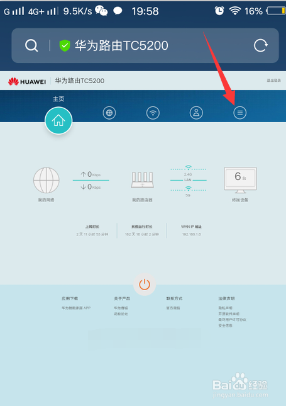Click the 我的网络 globe icon
This screenshot has height=406, width=286.
47,180
